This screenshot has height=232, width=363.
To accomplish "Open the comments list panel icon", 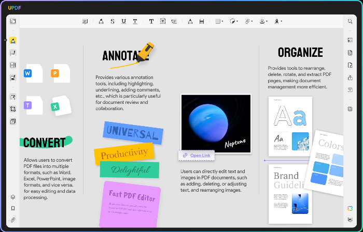I will (x=350, y=220).
